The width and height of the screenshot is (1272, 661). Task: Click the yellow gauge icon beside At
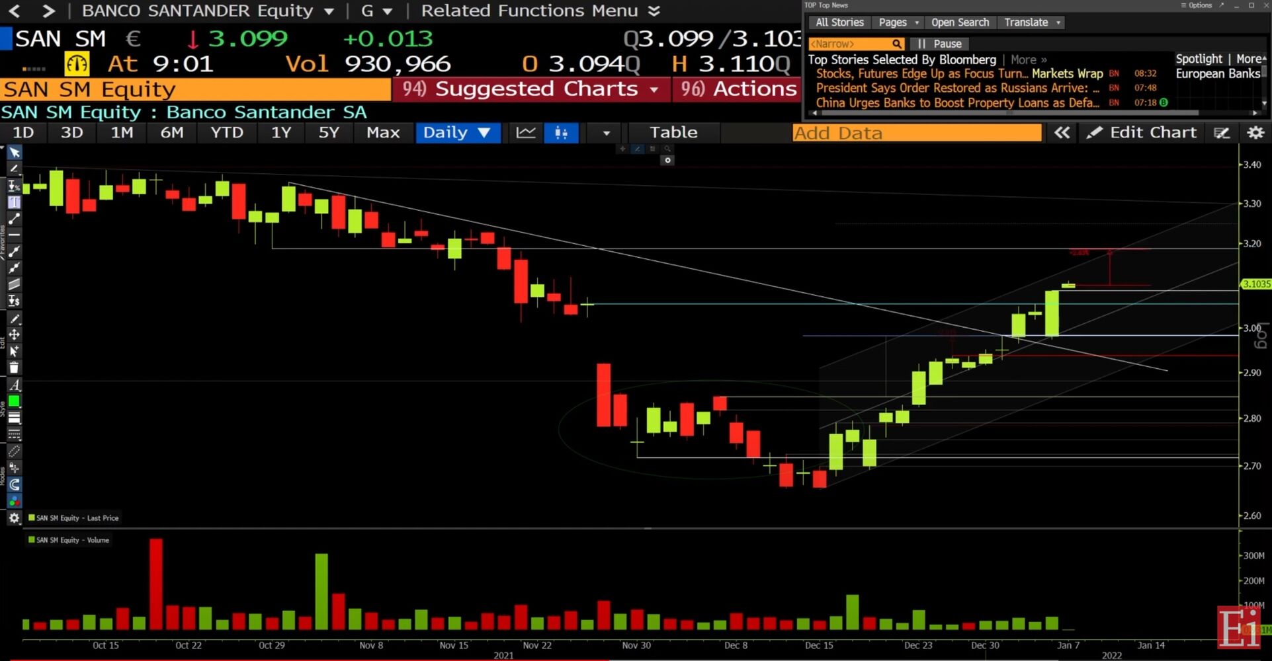[77, 64]
